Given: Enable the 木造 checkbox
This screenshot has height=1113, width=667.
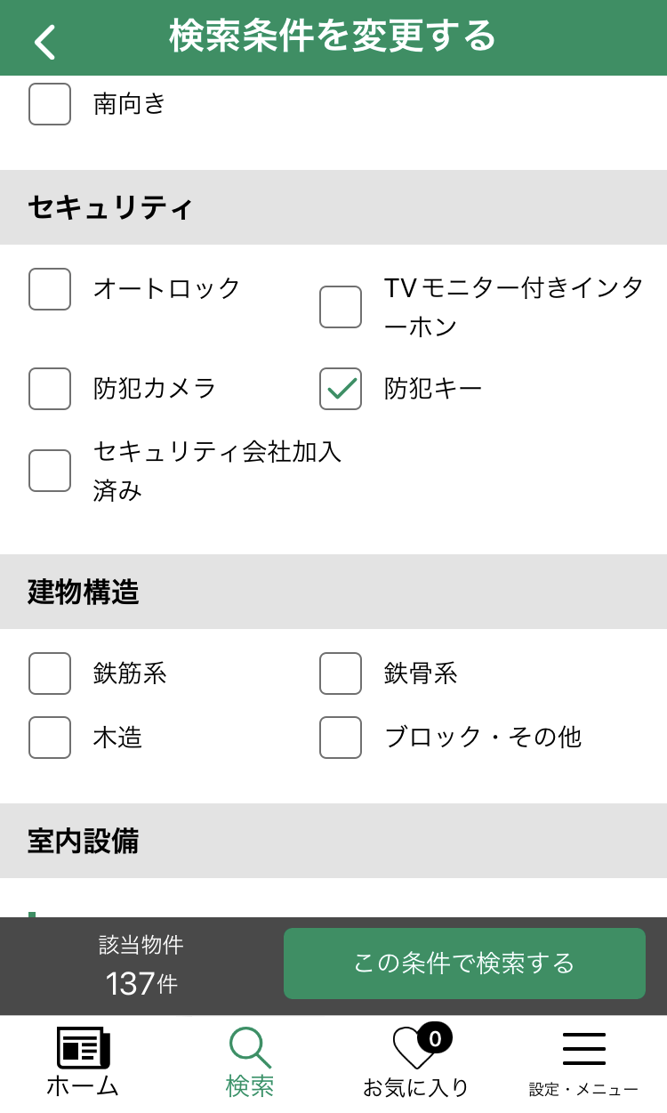Looking at the screenshot, I should [50, 738].
